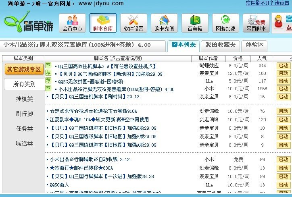Click the 人气 column header
Image resolution: width=292 pixels, height=197 pixels.
[262, 58]
